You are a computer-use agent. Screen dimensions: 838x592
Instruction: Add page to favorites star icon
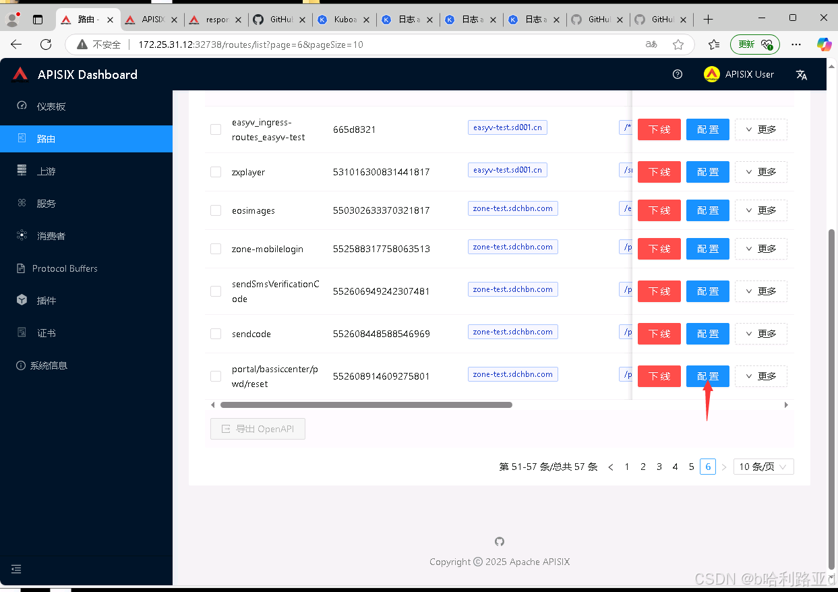point(678,45)
